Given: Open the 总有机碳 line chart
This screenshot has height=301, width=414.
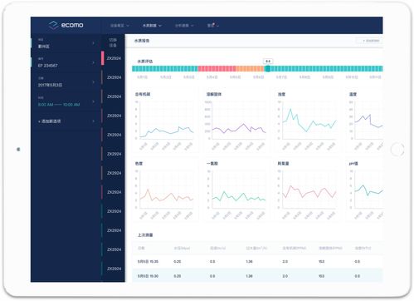Looking at the screenshot, I should tap(165, 121).
